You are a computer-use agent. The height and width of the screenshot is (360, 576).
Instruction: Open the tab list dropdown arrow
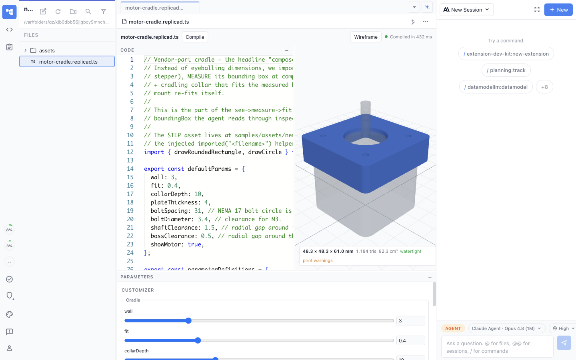click(414, 7)
